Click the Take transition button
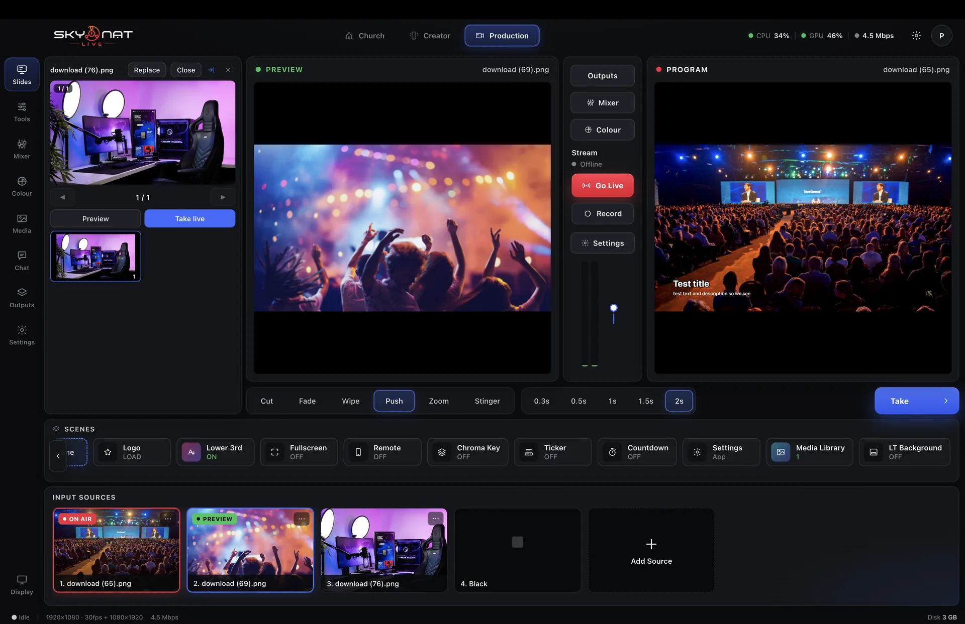This screenshot has width=965, height=624. click(x=916, y=401)
